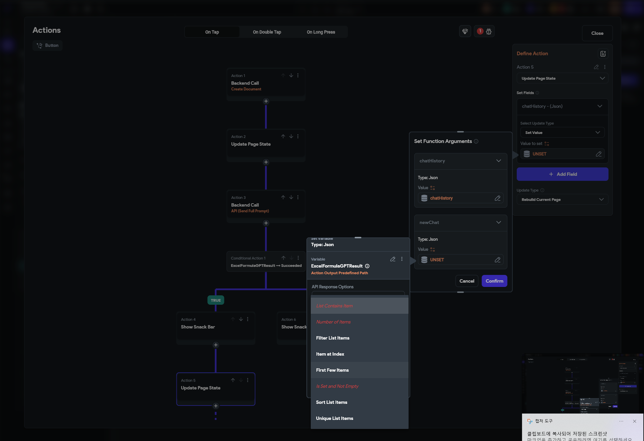644x441 pixels.
Task: Move Action 2 down with its arrow
Action: [x=291, y=137]
